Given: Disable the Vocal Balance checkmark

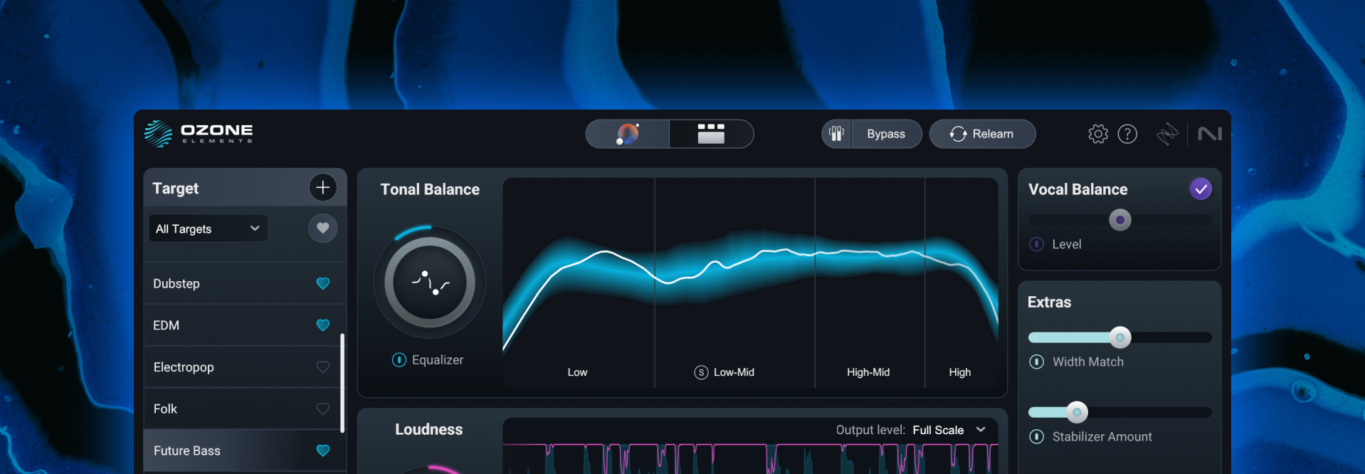Looking at the screenshot, I should (x=1201, y=189).
